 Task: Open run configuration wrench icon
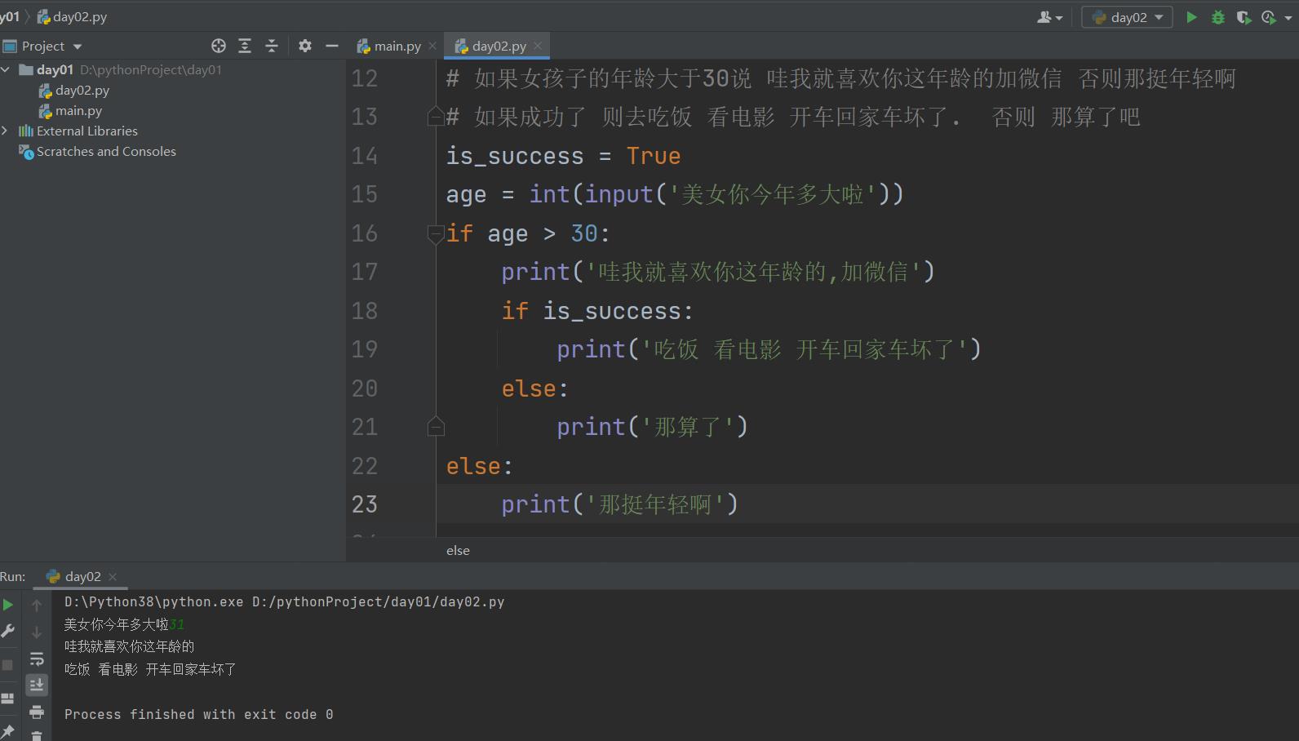[x=7, y=631]
